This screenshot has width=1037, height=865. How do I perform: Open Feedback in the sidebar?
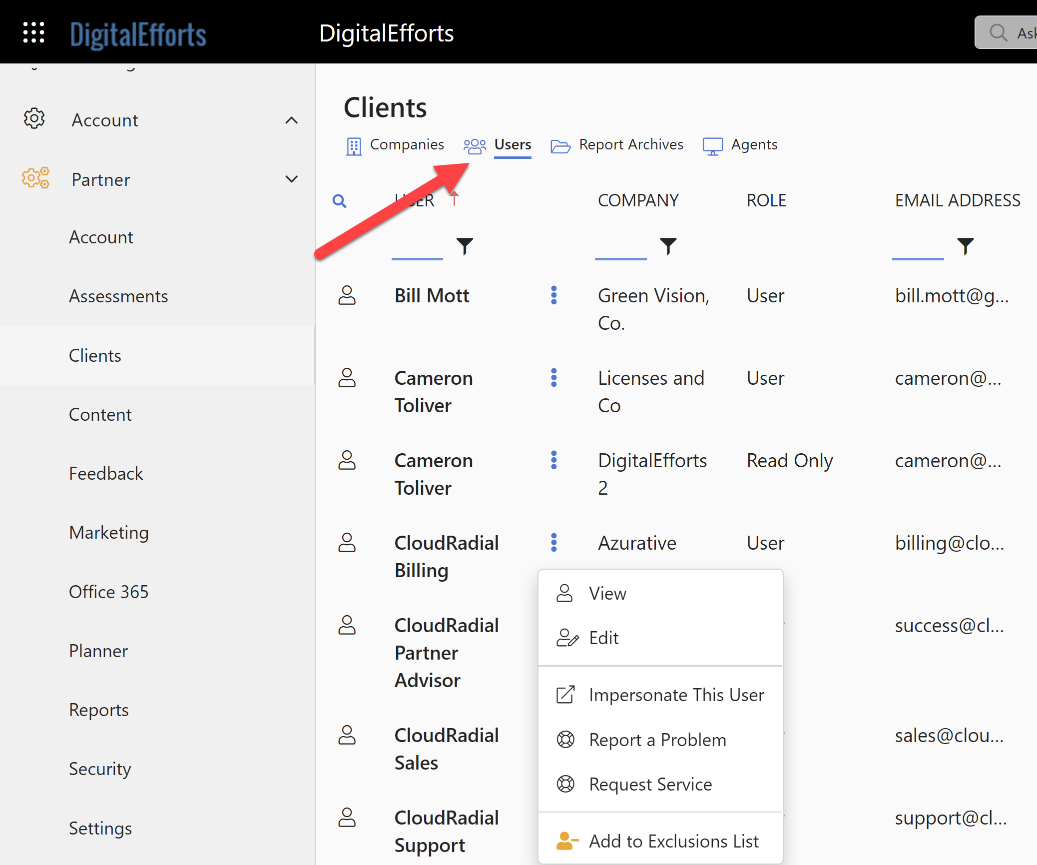(106, 473)
